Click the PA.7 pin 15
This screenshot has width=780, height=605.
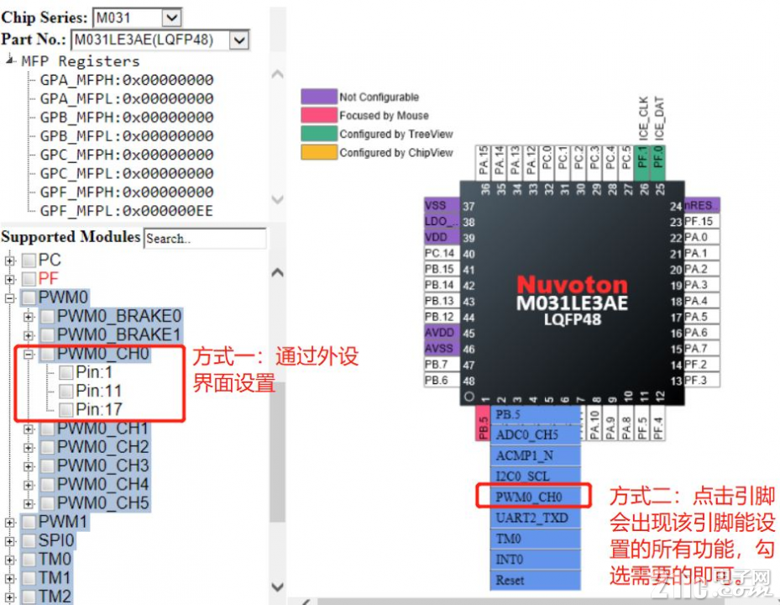pyautogui.click(x=701, y=349)
